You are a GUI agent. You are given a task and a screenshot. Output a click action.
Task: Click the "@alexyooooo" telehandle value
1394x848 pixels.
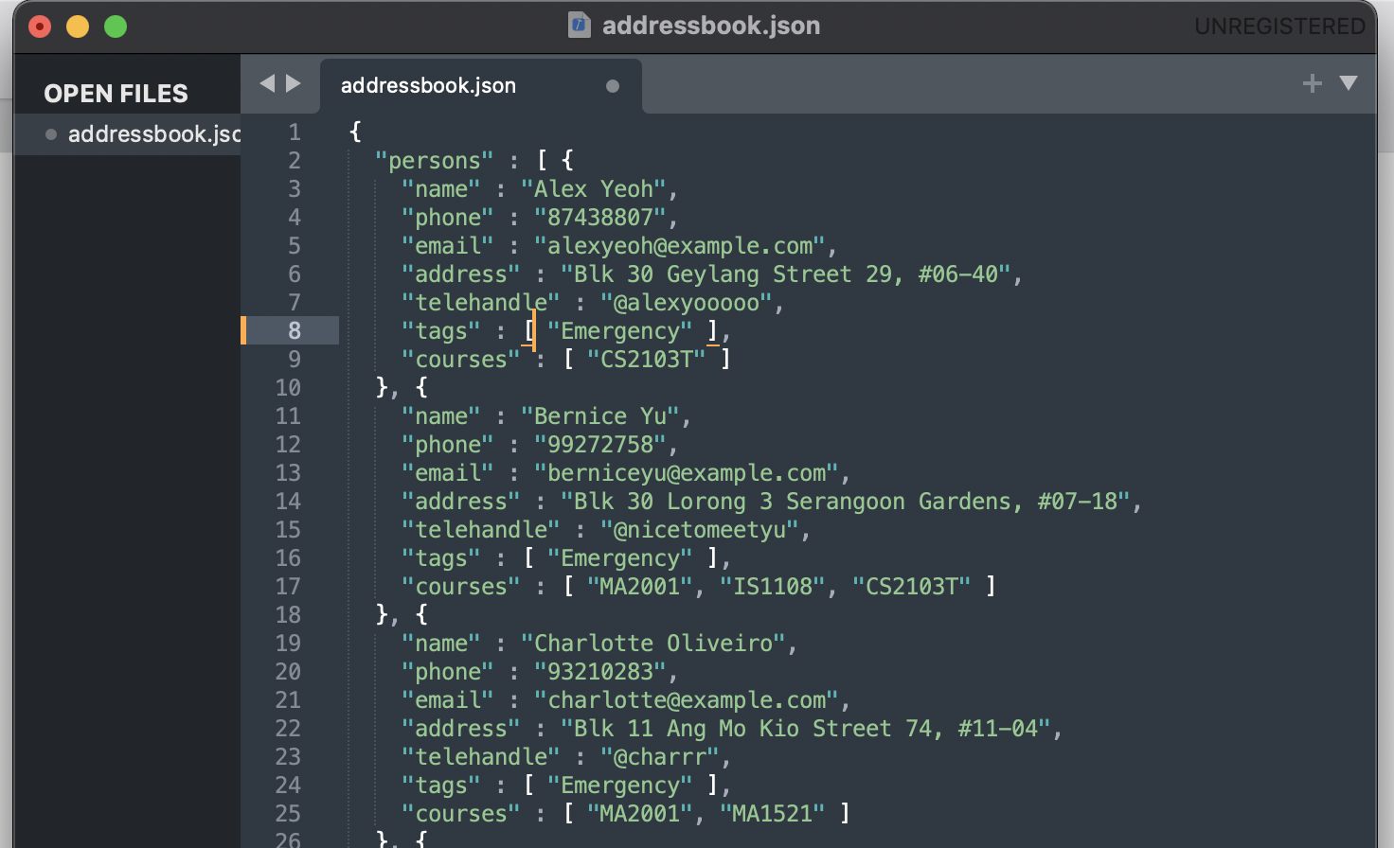click(x=687, y=302)
